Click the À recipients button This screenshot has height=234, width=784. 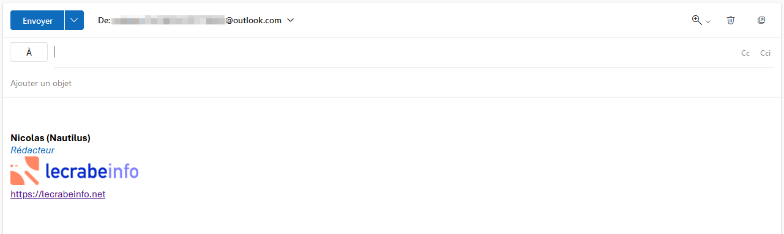coord(29,53)
